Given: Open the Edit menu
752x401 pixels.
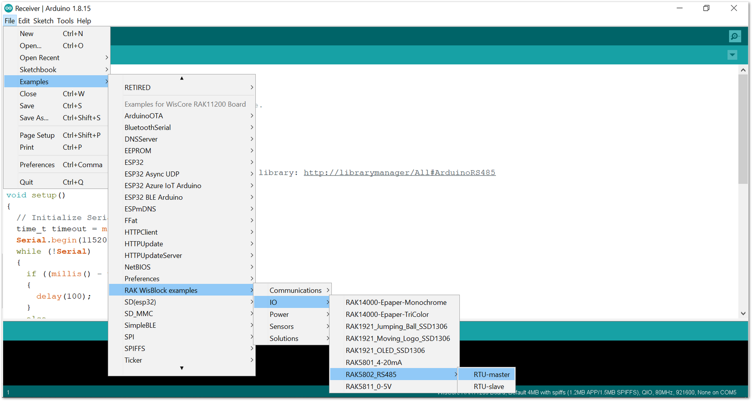Looking at the screenshot, I should point(24,21).
